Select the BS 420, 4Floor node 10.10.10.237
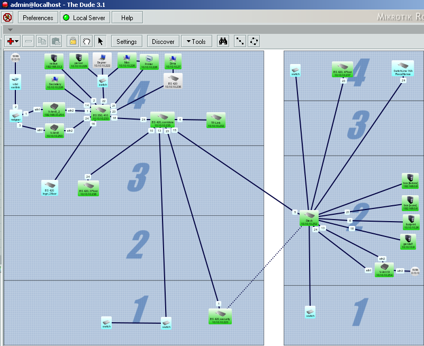 pyautogui.click(x=342, y=69)
